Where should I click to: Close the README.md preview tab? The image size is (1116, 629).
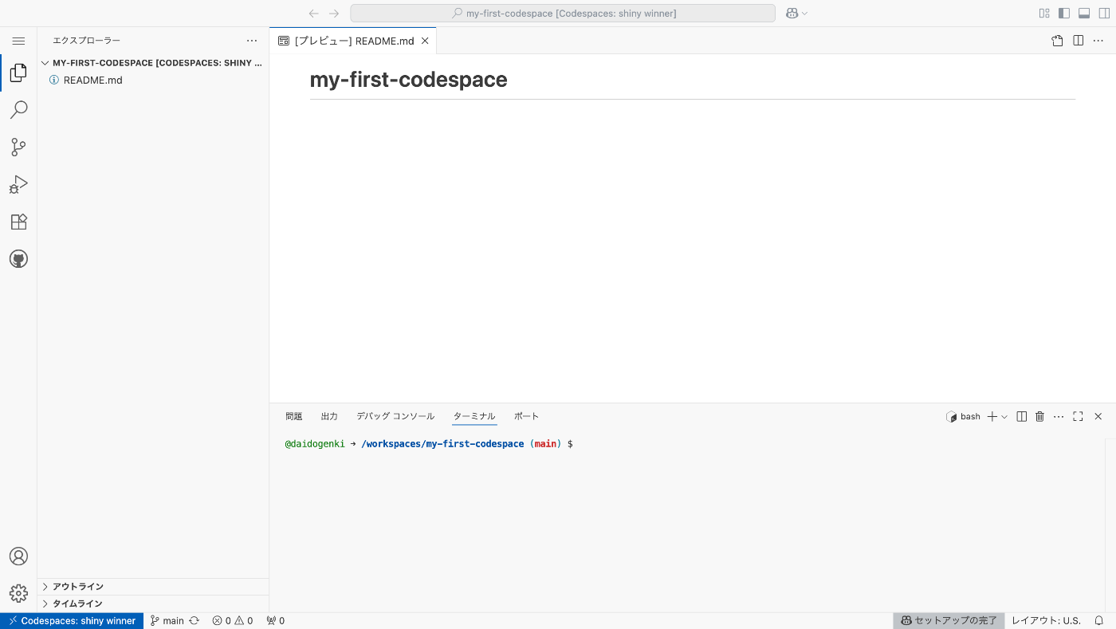click(x=425, y=41)
